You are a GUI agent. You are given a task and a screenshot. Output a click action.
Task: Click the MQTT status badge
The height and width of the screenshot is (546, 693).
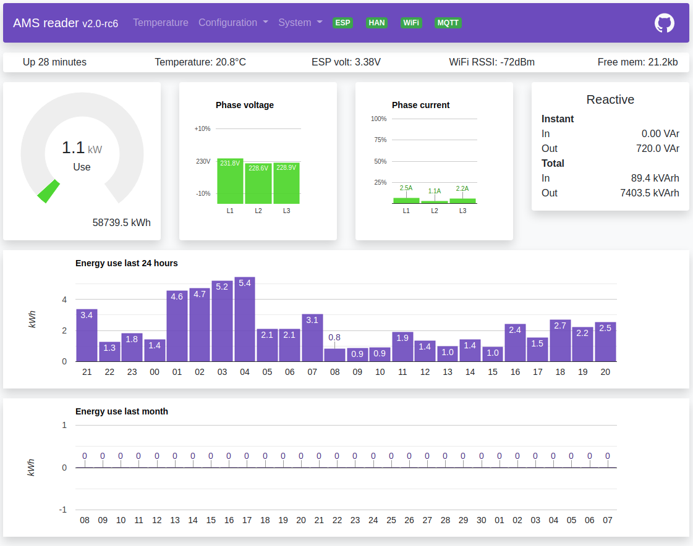click(x=448, y=23)
